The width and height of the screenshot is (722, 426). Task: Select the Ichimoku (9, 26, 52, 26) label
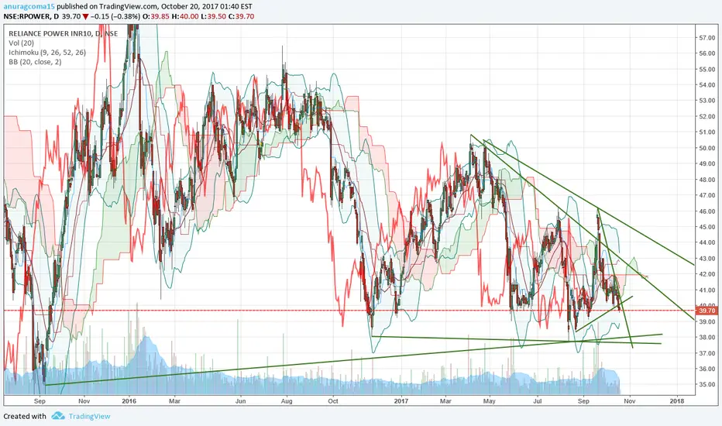[47, 53]
